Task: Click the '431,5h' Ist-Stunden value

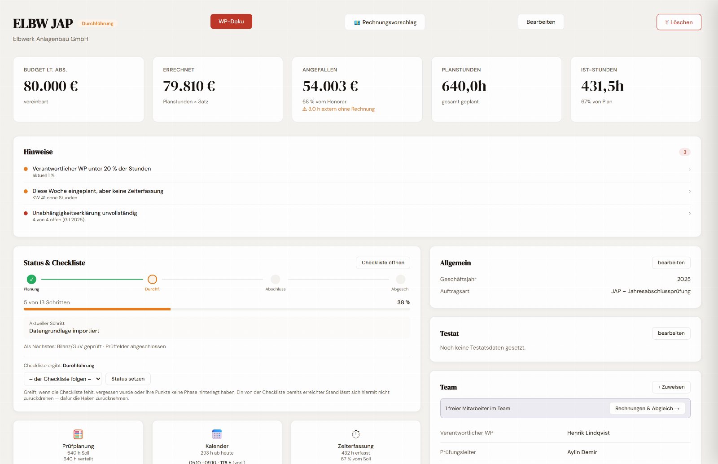Action: click(x=602, y=86)
